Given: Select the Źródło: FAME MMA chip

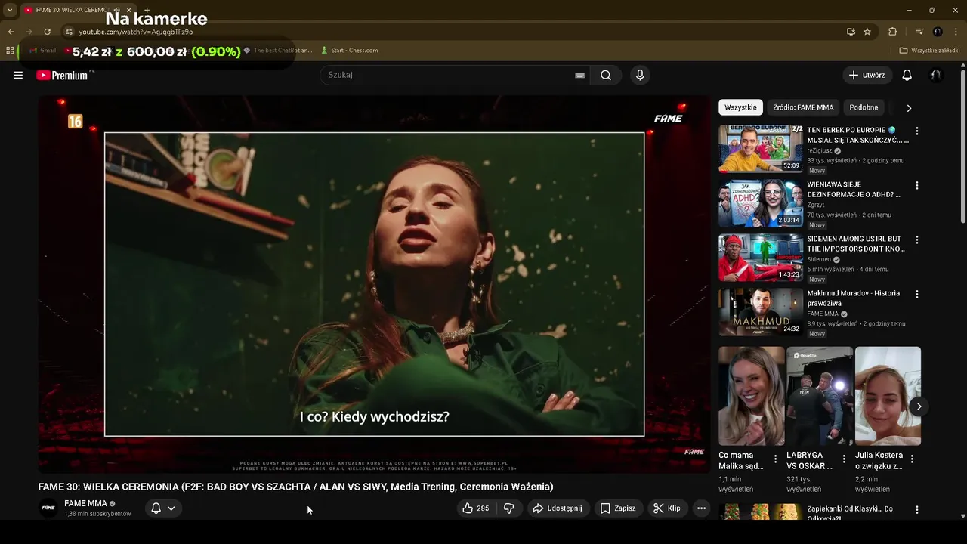Looking at the screenshot, I should [x=803, y=107].
